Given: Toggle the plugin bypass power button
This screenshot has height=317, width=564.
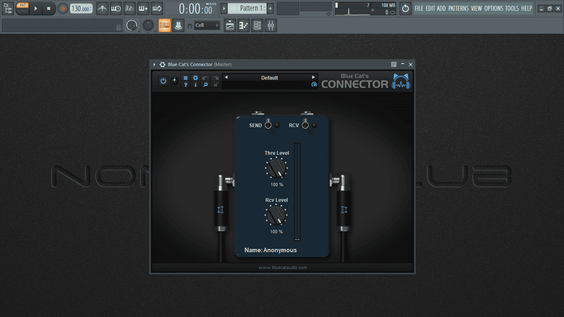Looking at the screenshot, I should click(x=164, y=81).
